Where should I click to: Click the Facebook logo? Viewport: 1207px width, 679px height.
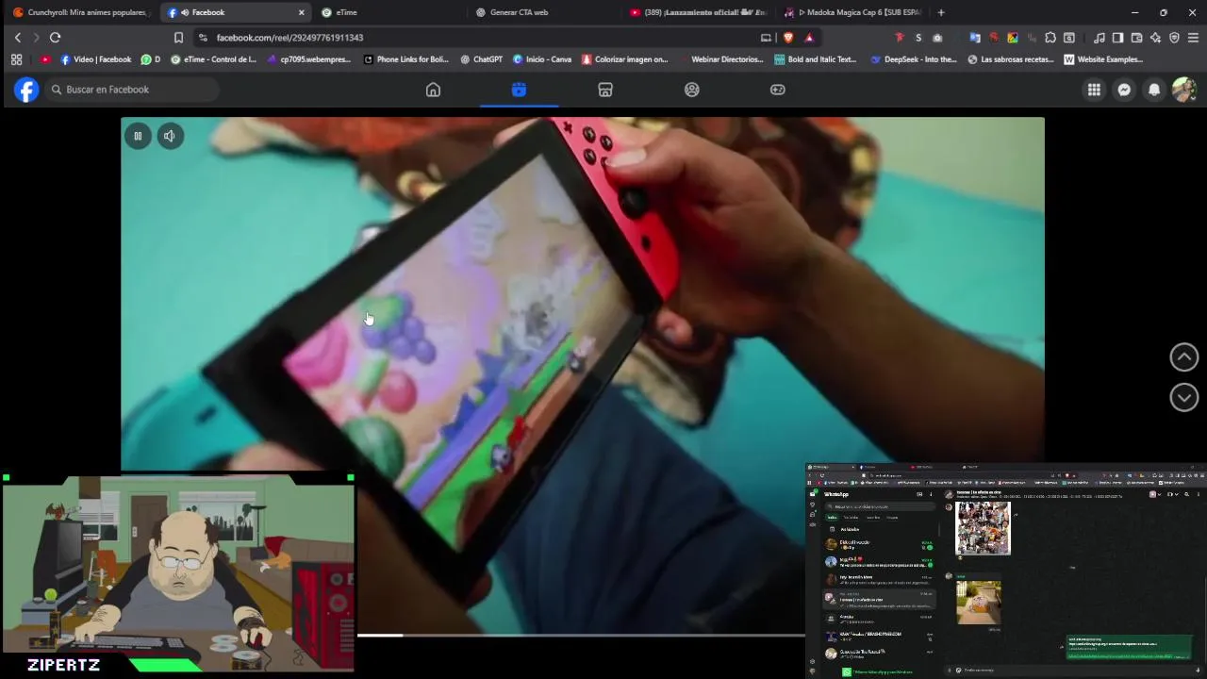pyautogui.click(x=26, y=90)
